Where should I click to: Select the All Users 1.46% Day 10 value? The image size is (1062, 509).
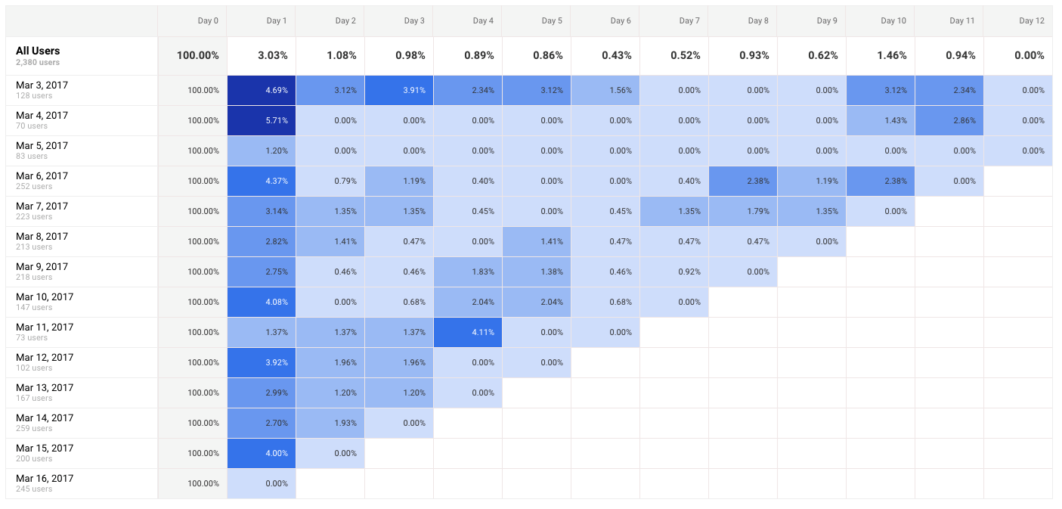(881, 56)
